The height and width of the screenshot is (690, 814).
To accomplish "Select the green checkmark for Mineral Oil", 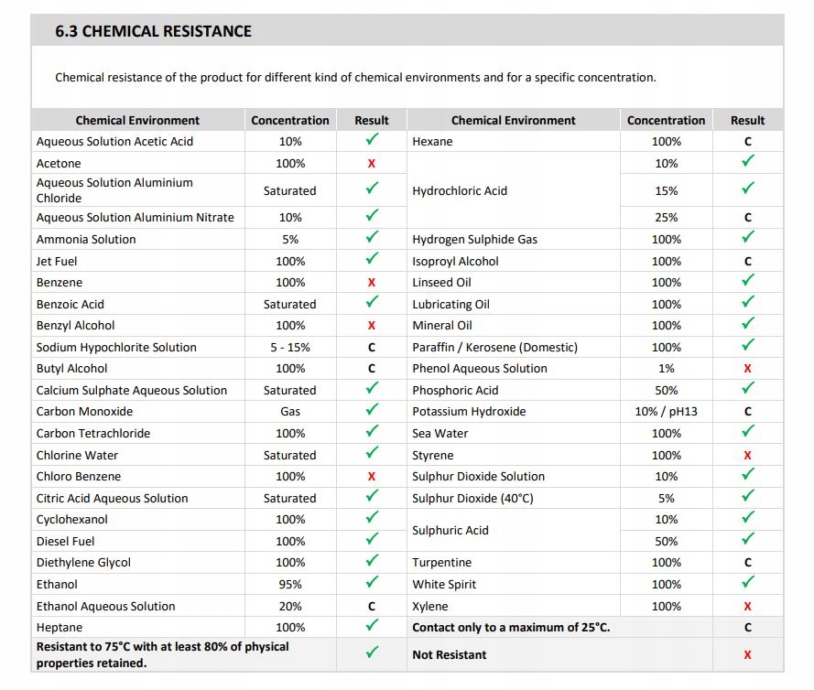I will point(748,324).
